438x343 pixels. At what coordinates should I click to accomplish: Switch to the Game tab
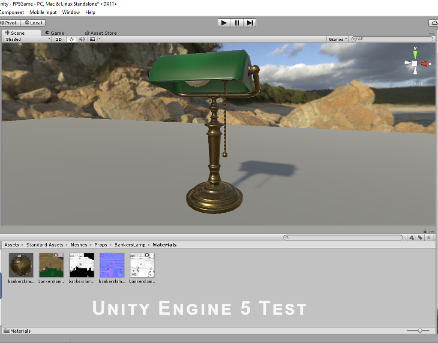(x=54, y=33)
